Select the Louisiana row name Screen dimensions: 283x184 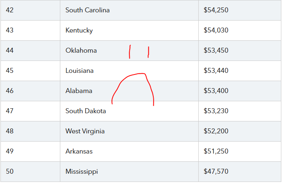pos(79,71)
